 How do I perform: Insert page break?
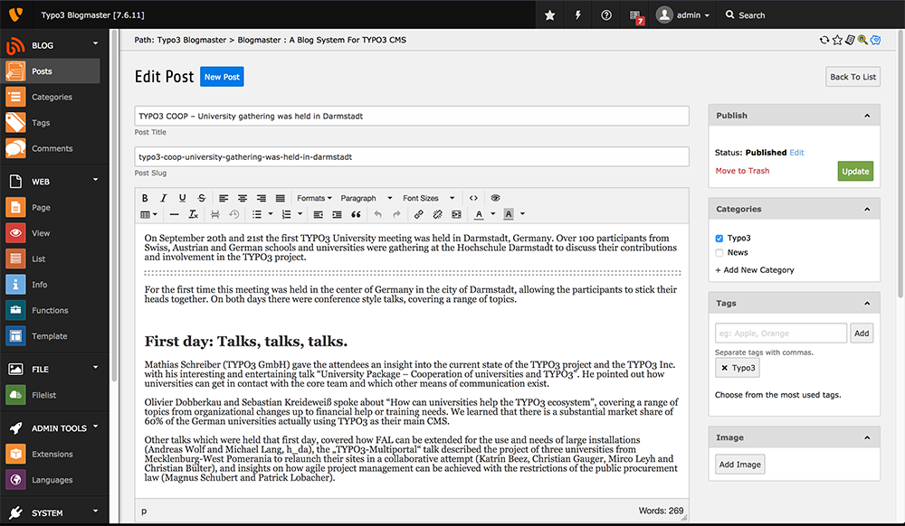pyautogui.click(x=214, y=214)
